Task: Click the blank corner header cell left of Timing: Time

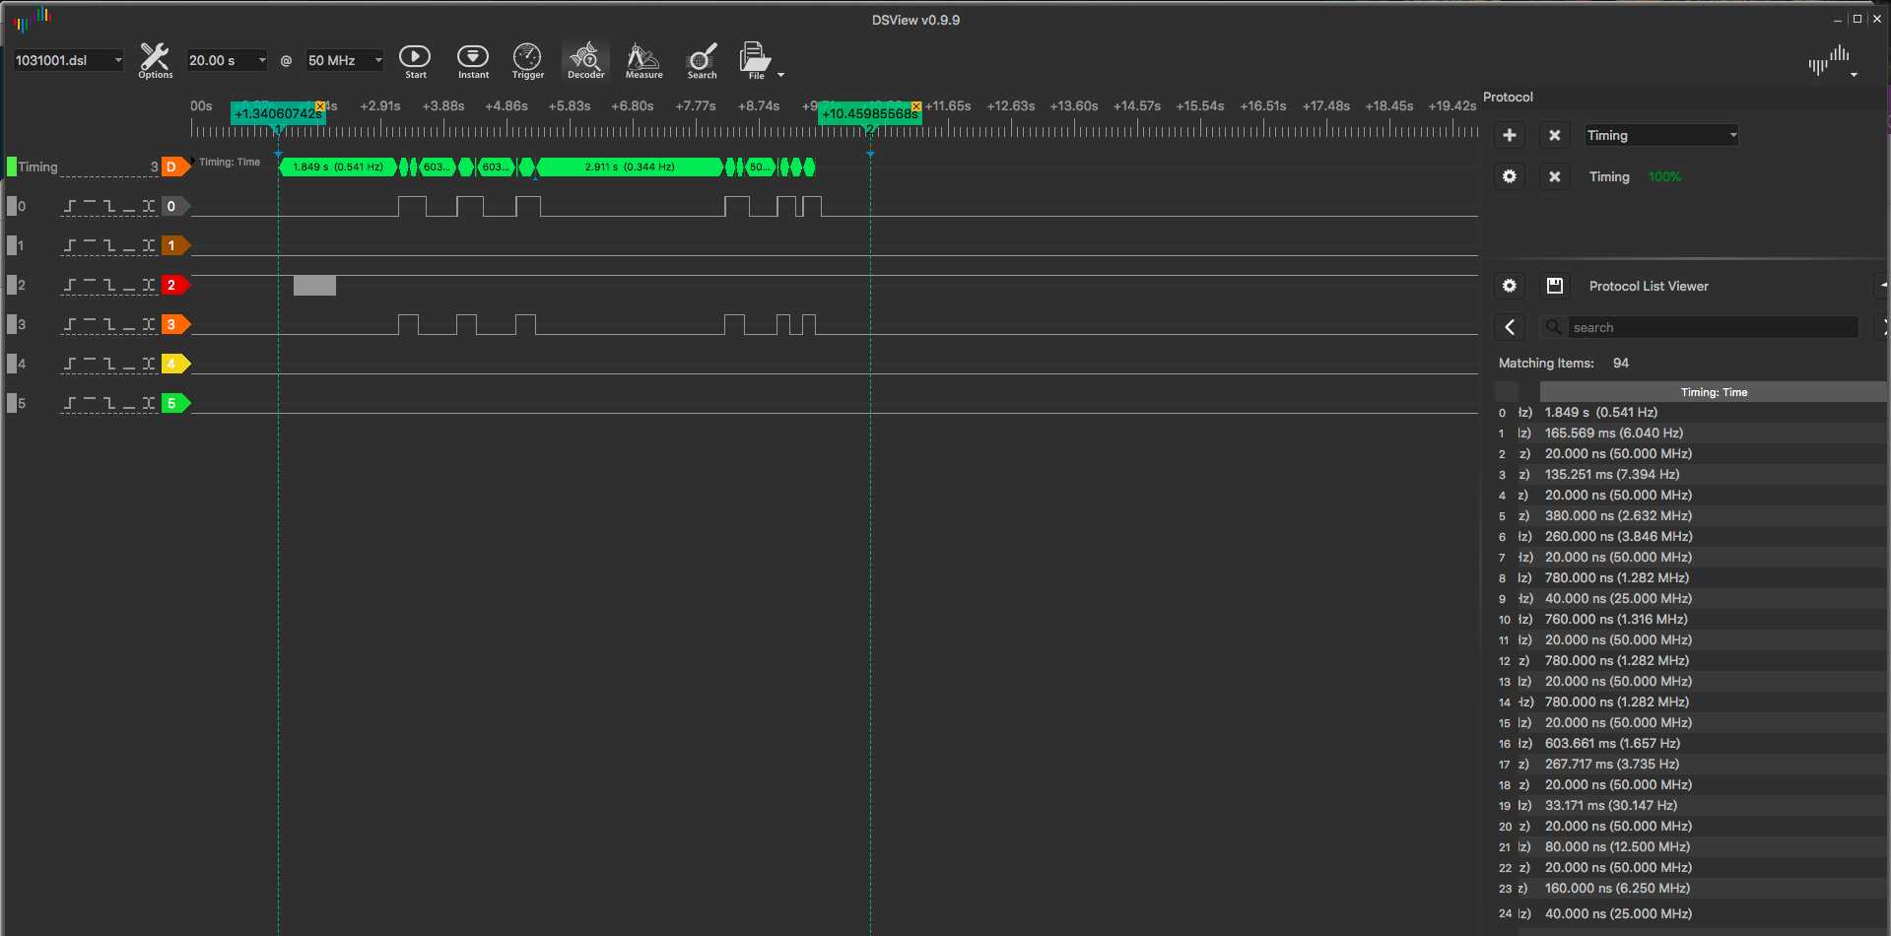Action: [1507, 392]
